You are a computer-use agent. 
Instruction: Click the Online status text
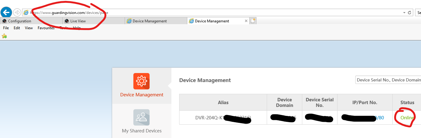[x=407, y=118]
